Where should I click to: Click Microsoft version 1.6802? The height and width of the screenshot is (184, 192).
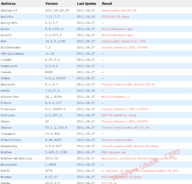tap(51, 165)
